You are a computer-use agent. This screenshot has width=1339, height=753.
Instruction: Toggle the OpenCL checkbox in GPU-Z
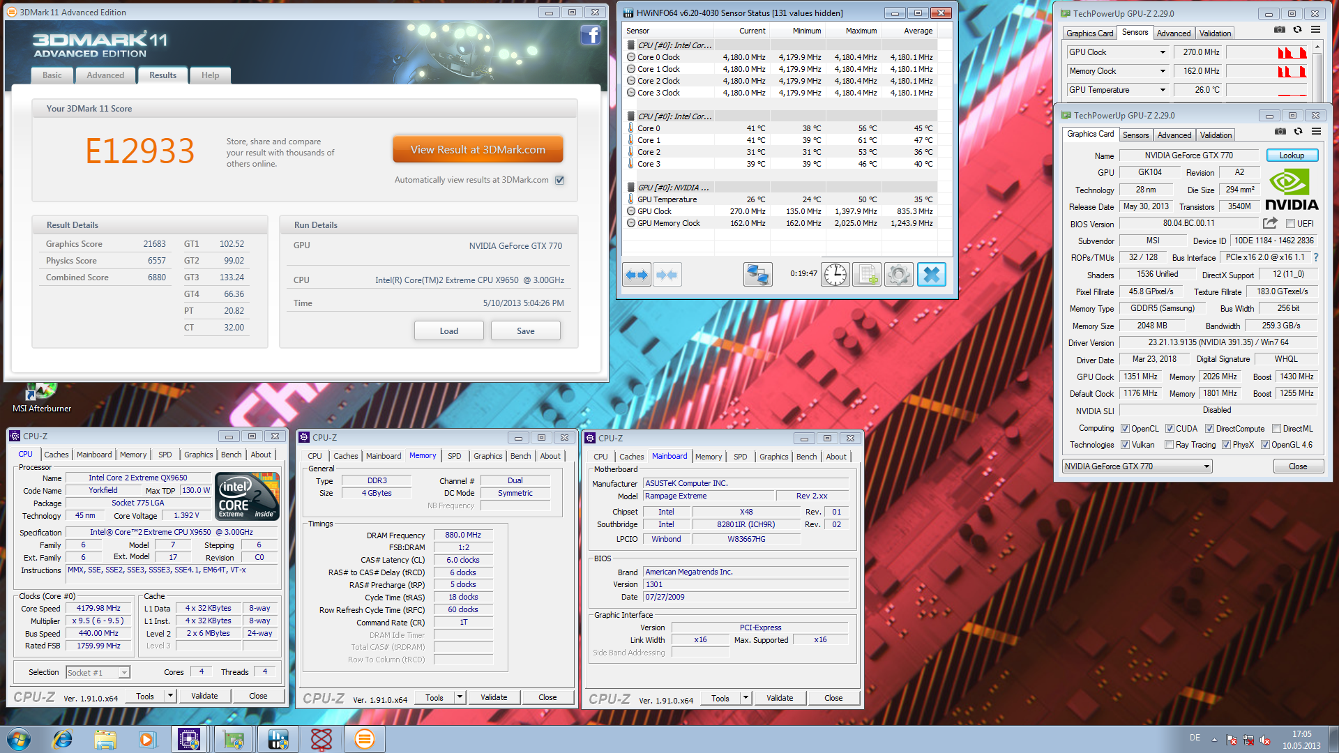click(x=1125, y=429)
